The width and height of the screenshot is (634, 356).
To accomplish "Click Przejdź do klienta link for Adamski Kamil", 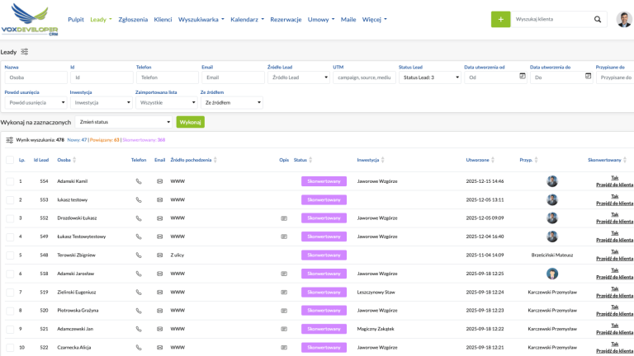I will [x=614, y=185].
